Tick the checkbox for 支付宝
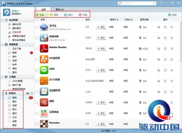This screenshot has width=182, height=133. [37, 27]
